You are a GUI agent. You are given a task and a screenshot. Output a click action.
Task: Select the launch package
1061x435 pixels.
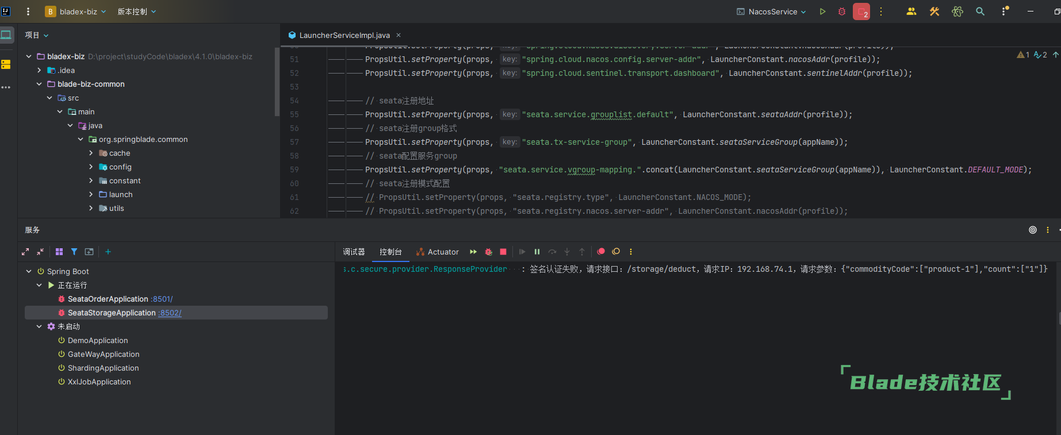[x=121, y=194]
